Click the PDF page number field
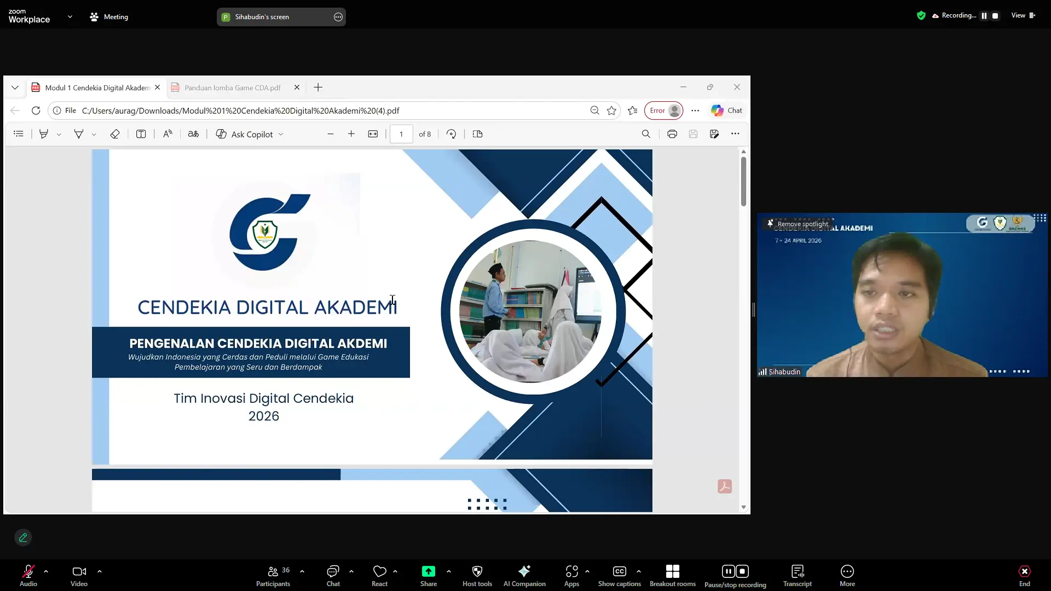 (x=401, y=134)
